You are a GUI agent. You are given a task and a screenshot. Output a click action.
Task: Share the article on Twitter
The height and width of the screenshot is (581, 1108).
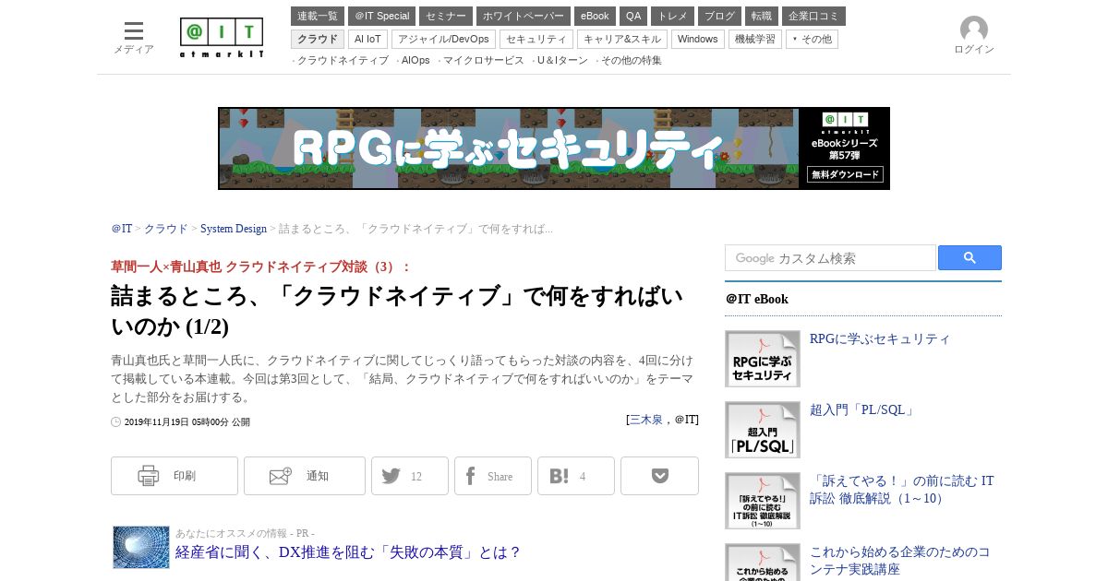click(410, 476)
